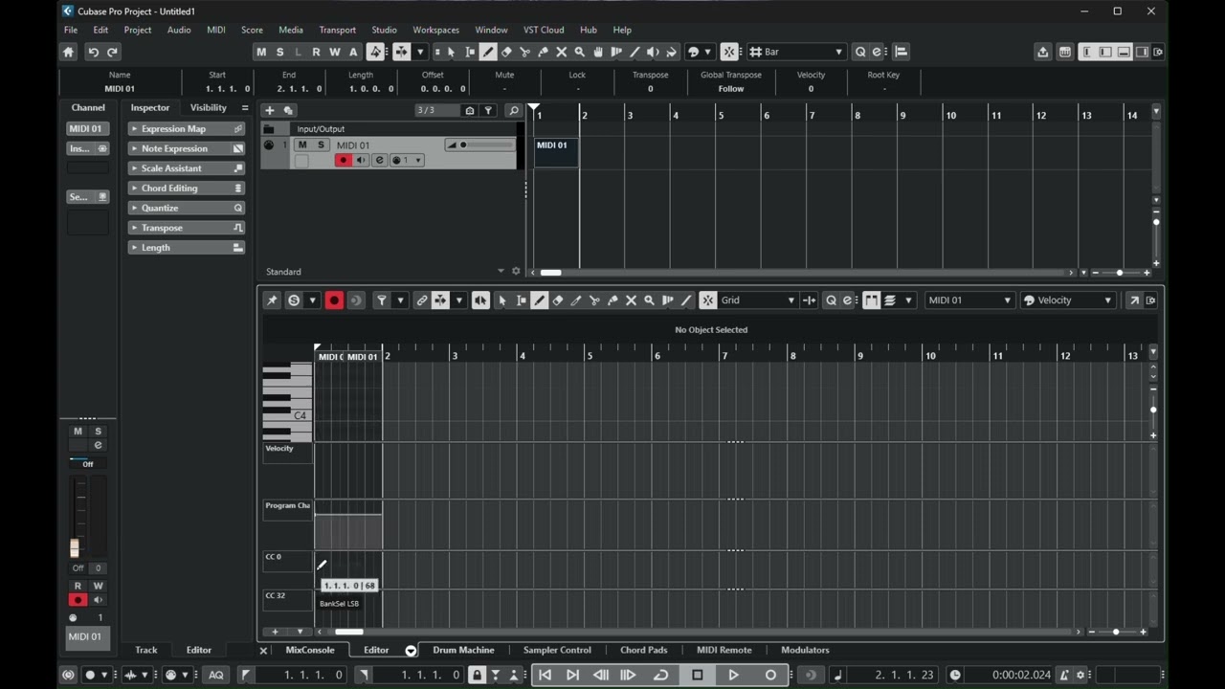Click the transport Play button
1225x689 pixels.
[733, 675]
